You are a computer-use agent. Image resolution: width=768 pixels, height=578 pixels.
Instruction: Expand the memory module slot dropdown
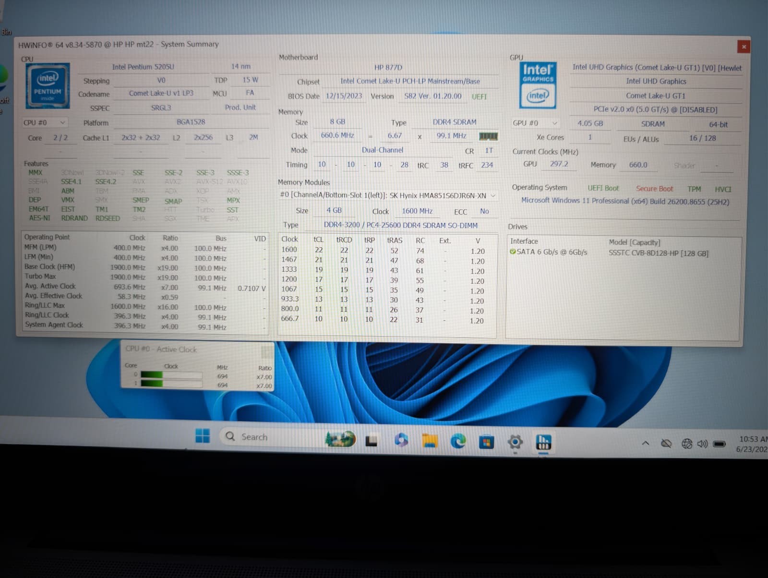[x=388, y=195]
